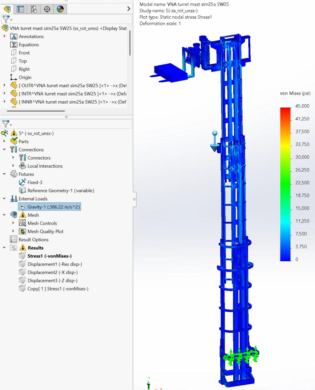Screen dimensions: 315x390
Task: Select the VNA turret mast assembly root
Action: [68, 28]
